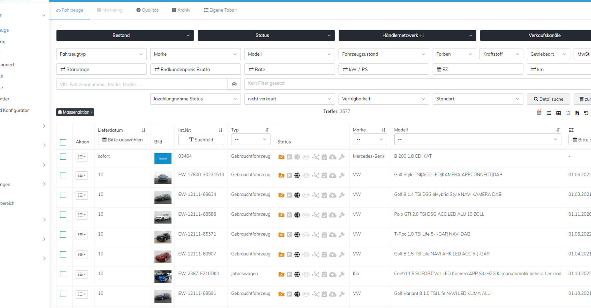Click the VIN, Fahrzeugnummer search field
Screen dimensions: 591x308
[x=142, y=84]
